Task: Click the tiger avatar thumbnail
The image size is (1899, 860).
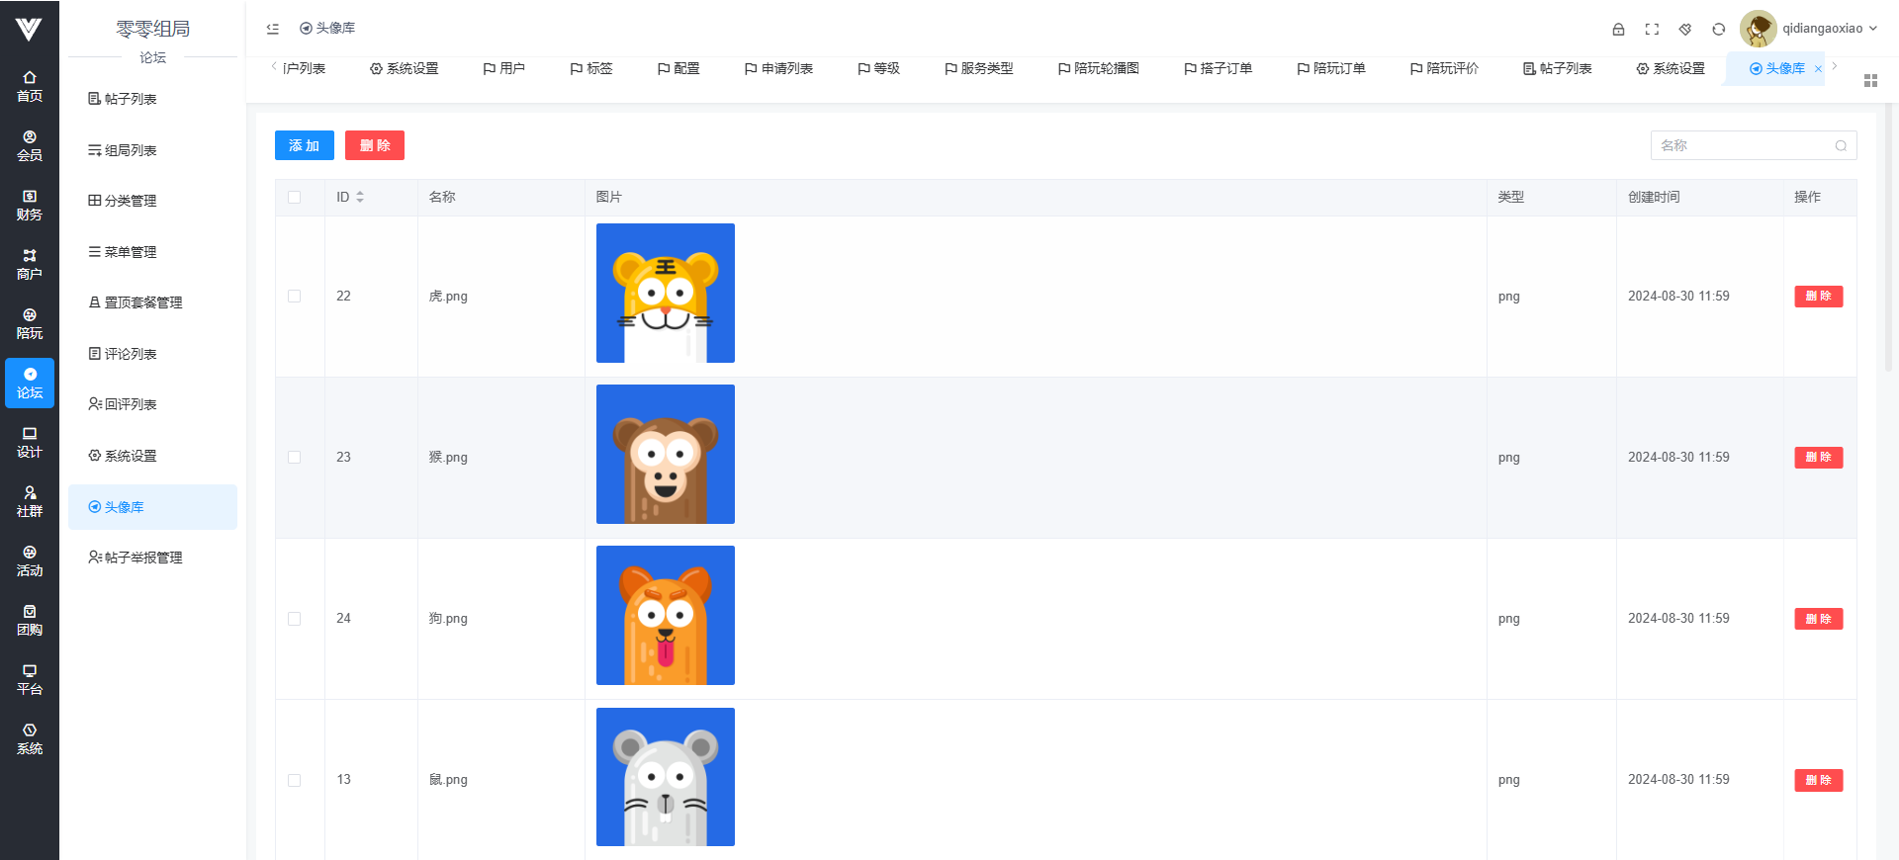Action: 666,294
